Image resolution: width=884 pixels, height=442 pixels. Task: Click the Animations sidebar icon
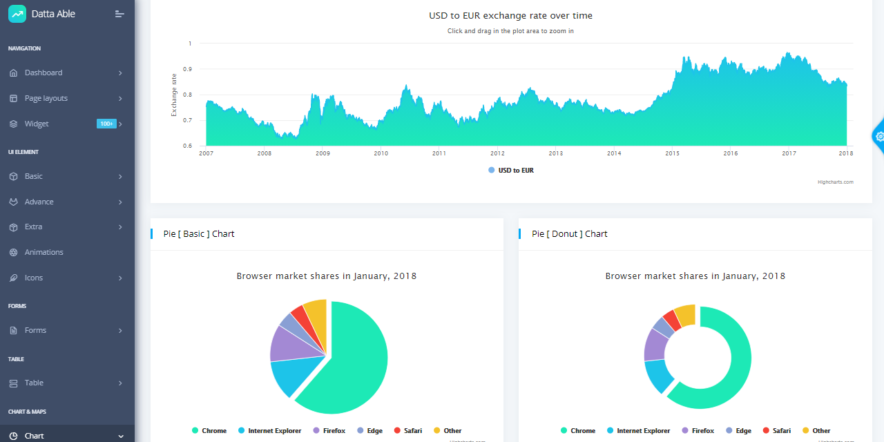click(x=14, y=251)
